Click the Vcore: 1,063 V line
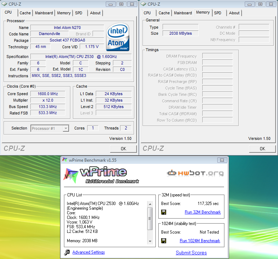Viewport: 278px width, 259px height. (x=79, y=222)
